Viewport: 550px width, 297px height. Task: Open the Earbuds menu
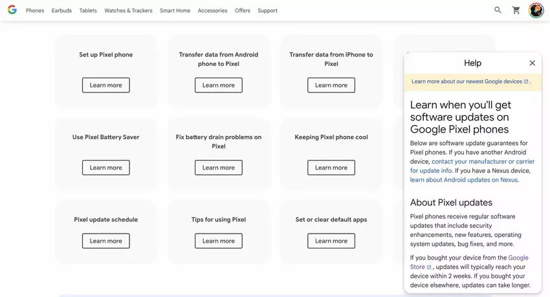(x=61, y=11)
